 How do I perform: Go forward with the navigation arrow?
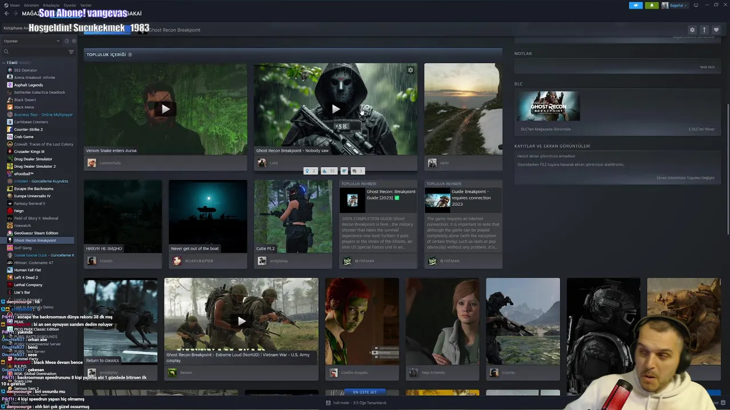[16, 13]
